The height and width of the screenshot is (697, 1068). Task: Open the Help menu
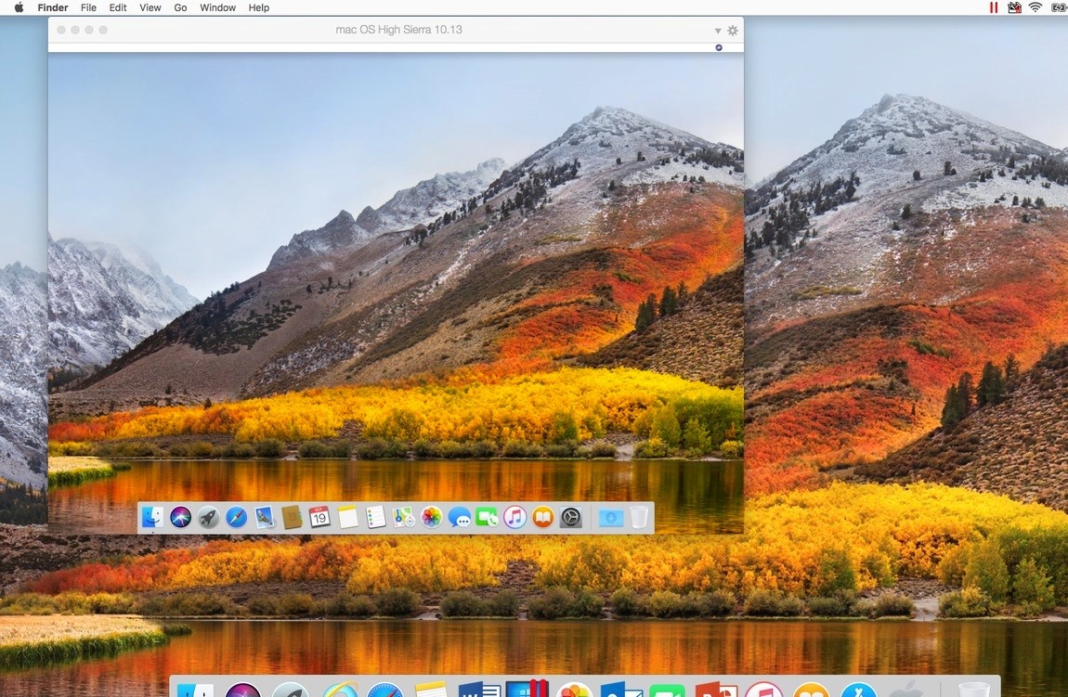[x=259, y=7]
